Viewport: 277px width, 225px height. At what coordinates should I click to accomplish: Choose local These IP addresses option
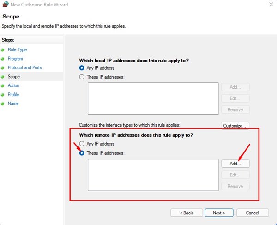(82, 77)
